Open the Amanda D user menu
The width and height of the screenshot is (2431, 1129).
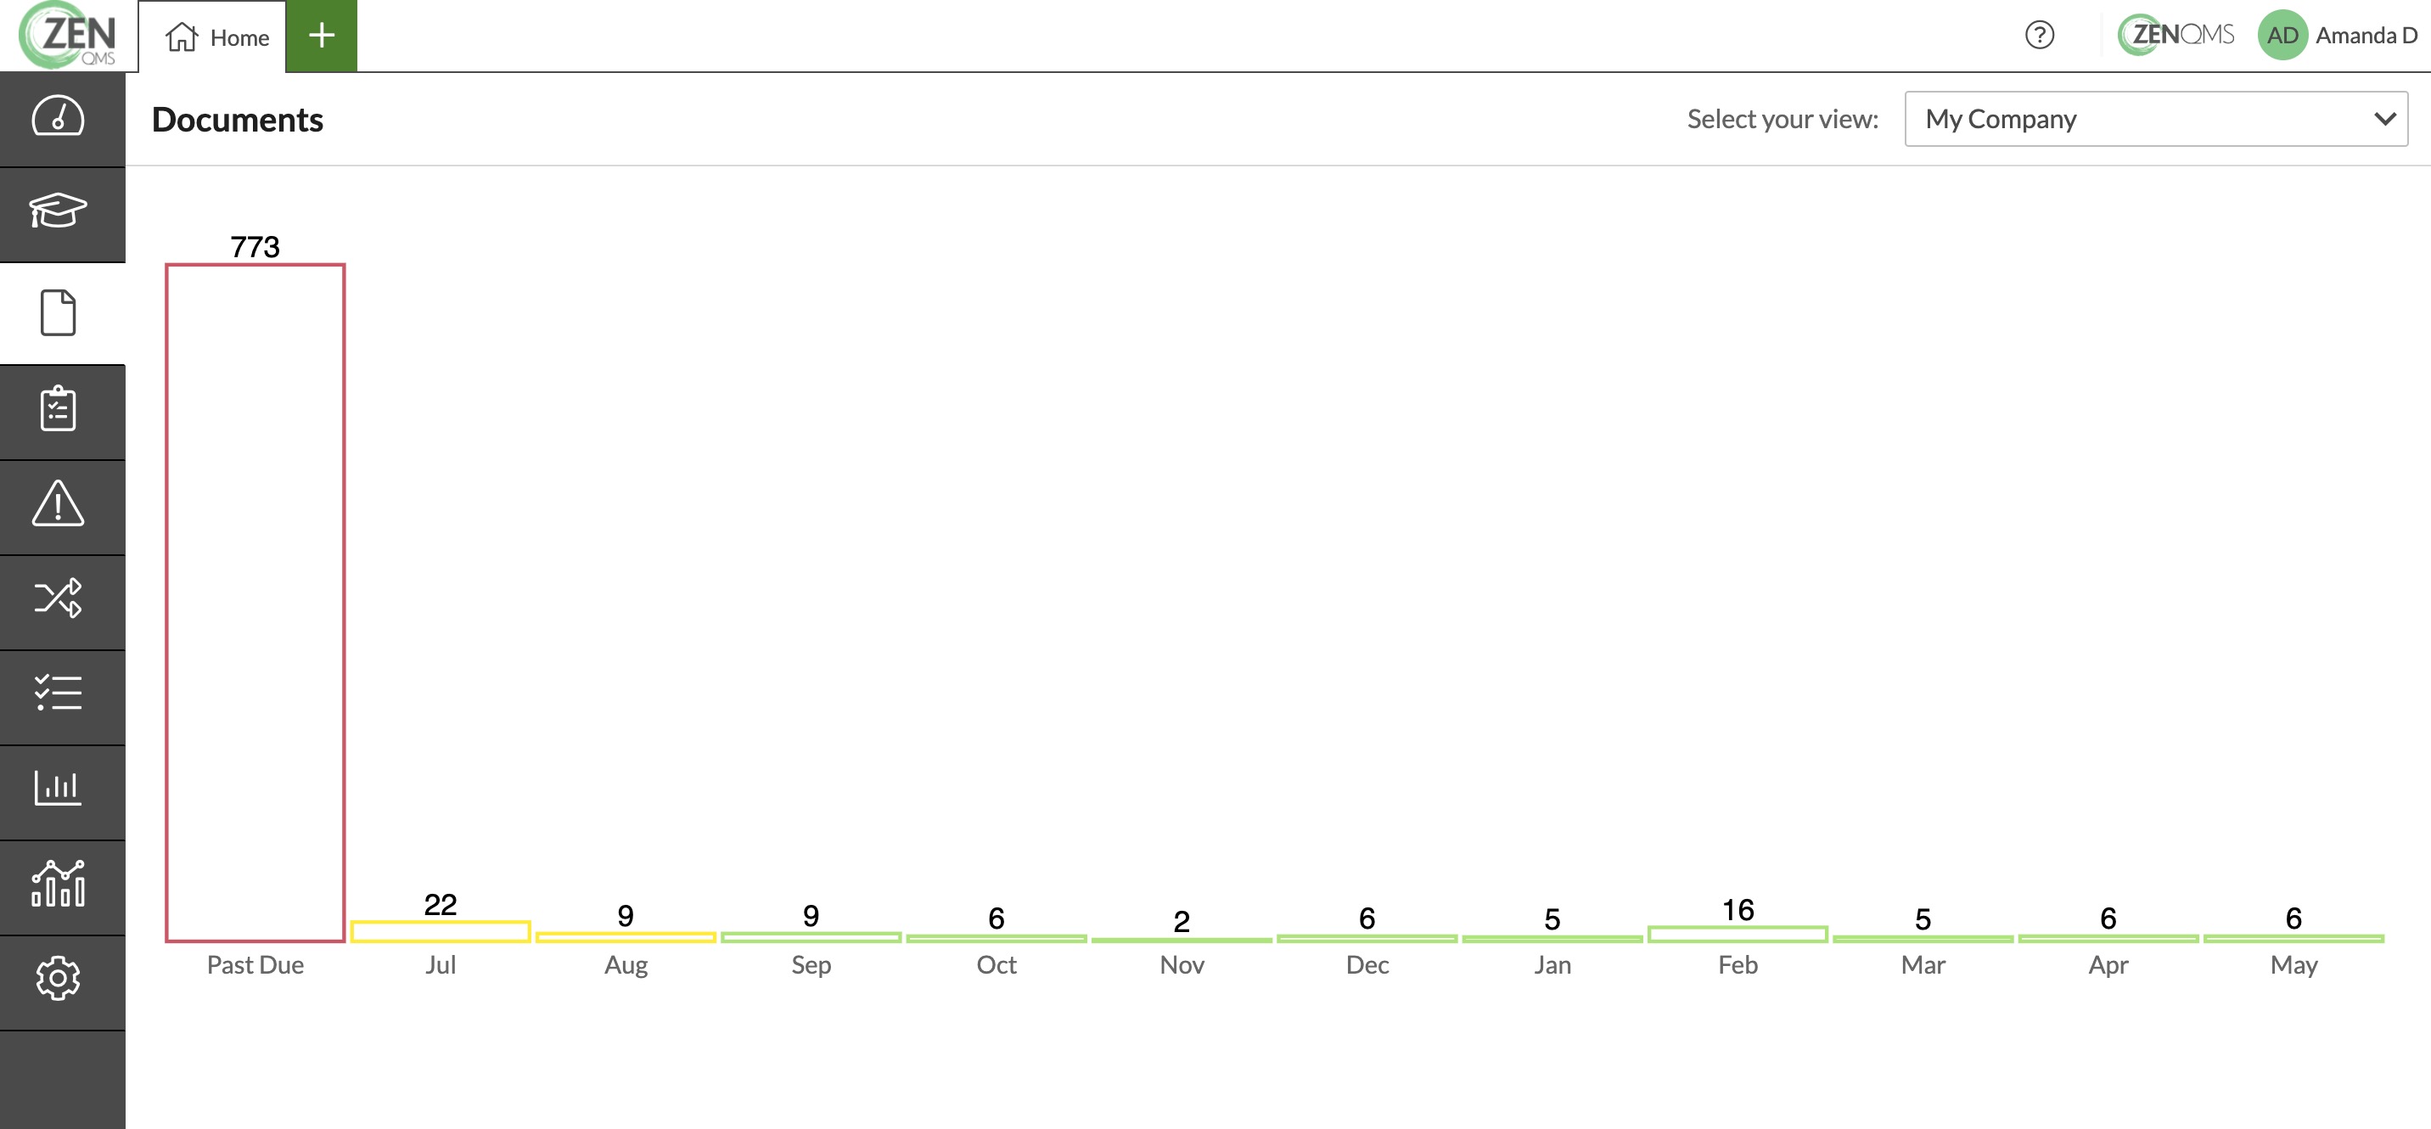click(x=2338, y=36)
